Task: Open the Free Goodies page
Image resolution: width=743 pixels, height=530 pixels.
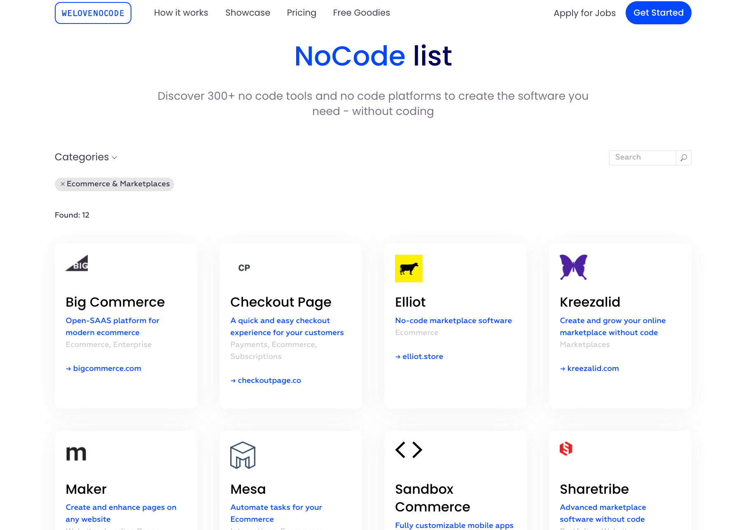Action: (361, 13)
